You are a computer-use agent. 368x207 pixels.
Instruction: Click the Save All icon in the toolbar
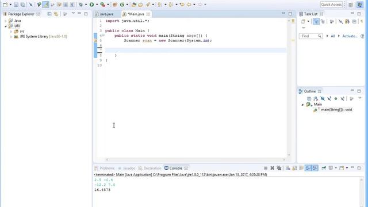point(23,5)
